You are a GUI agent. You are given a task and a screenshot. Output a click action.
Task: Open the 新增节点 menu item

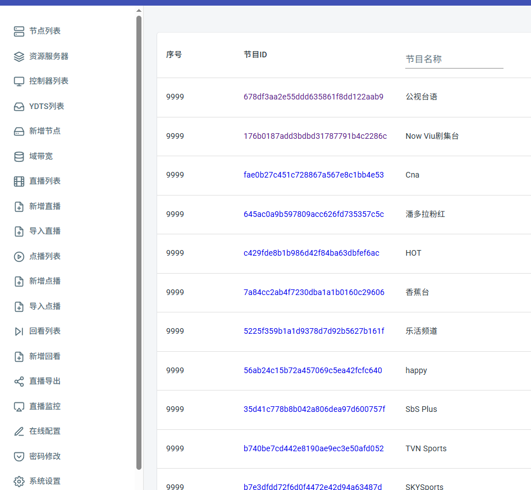(x=45, y=131)
